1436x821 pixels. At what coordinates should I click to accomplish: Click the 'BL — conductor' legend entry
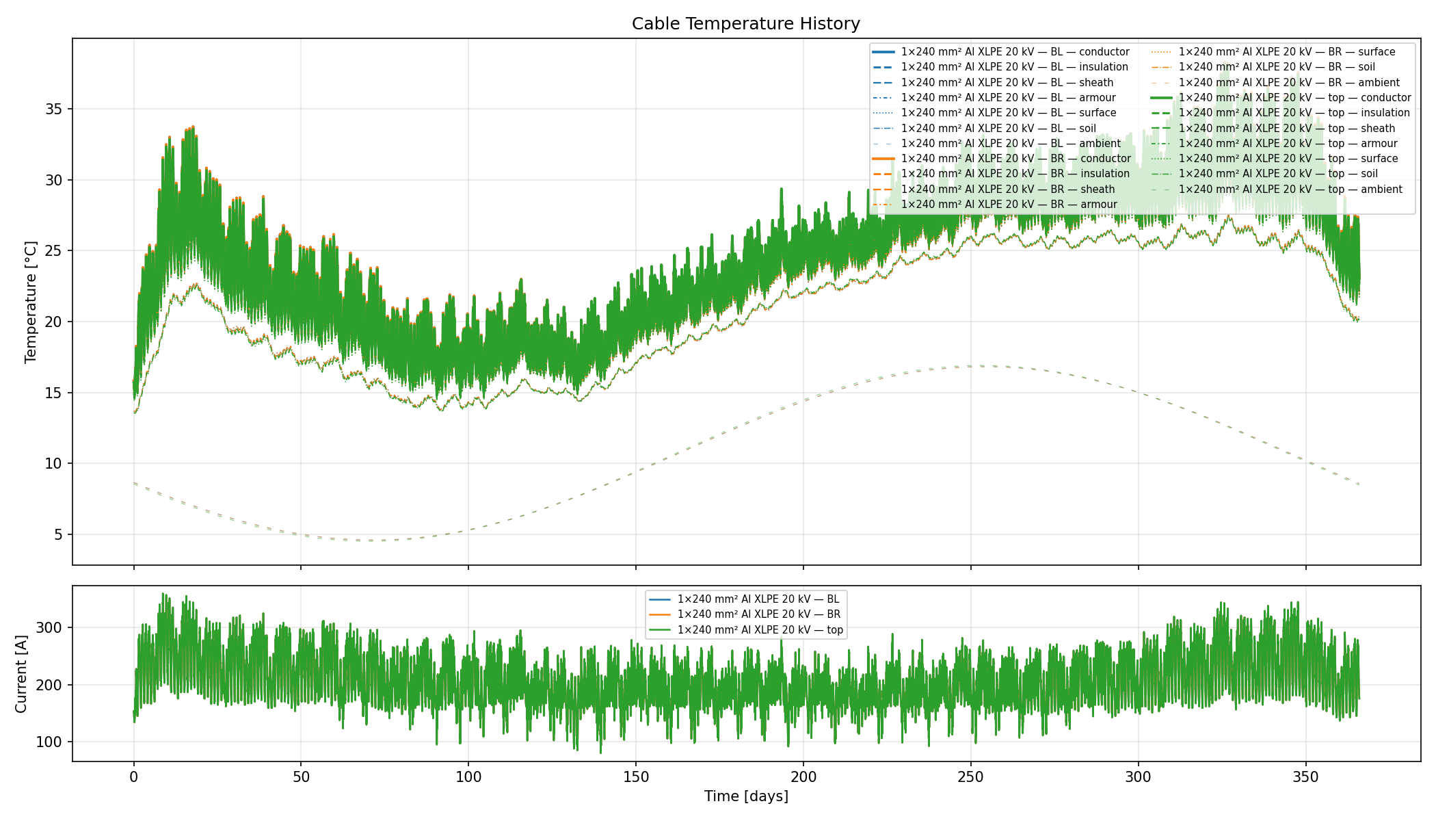[1015, 52]
